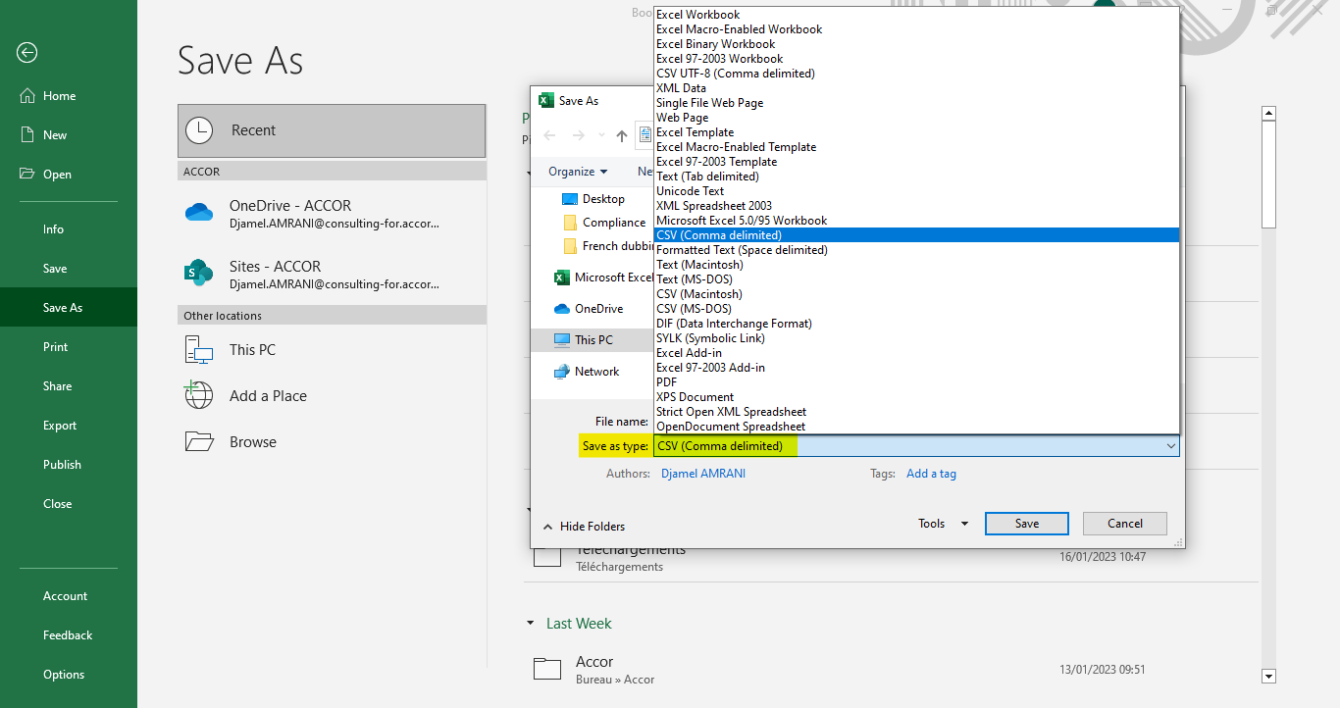Image resolution: width=1340 pixels, height=708 pixels.
Task: Select Compliance folder in navigation pane
Action: pyautogui.click(x=604, y=223)
